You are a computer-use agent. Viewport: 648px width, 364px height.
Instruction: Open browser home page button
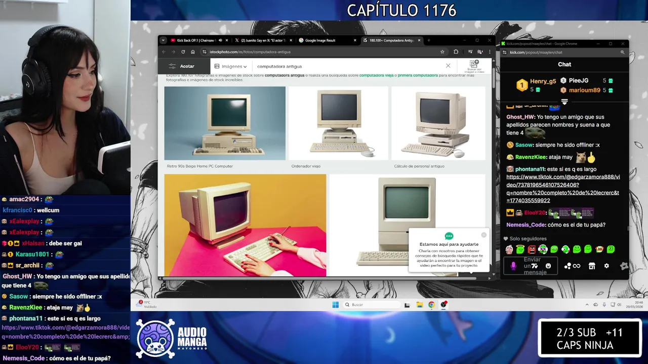(192, 52)
